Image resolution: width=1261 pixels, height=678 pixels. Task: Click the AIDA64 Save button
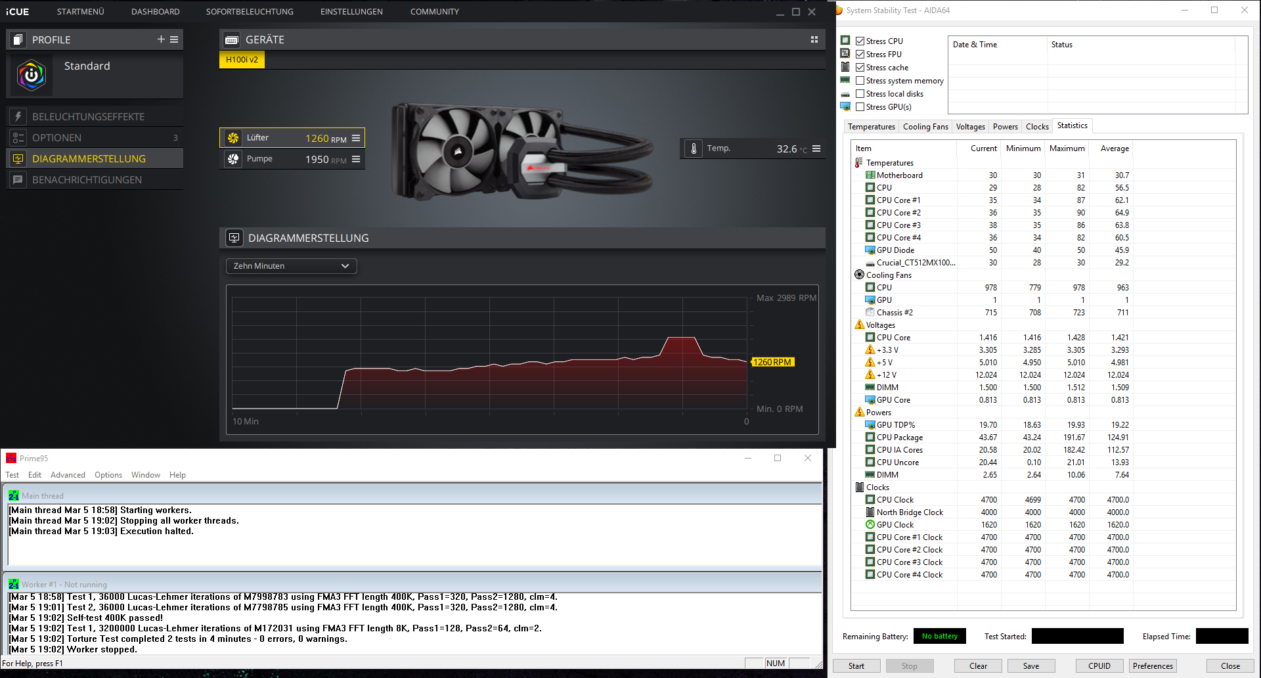(x=1031, y=666)
